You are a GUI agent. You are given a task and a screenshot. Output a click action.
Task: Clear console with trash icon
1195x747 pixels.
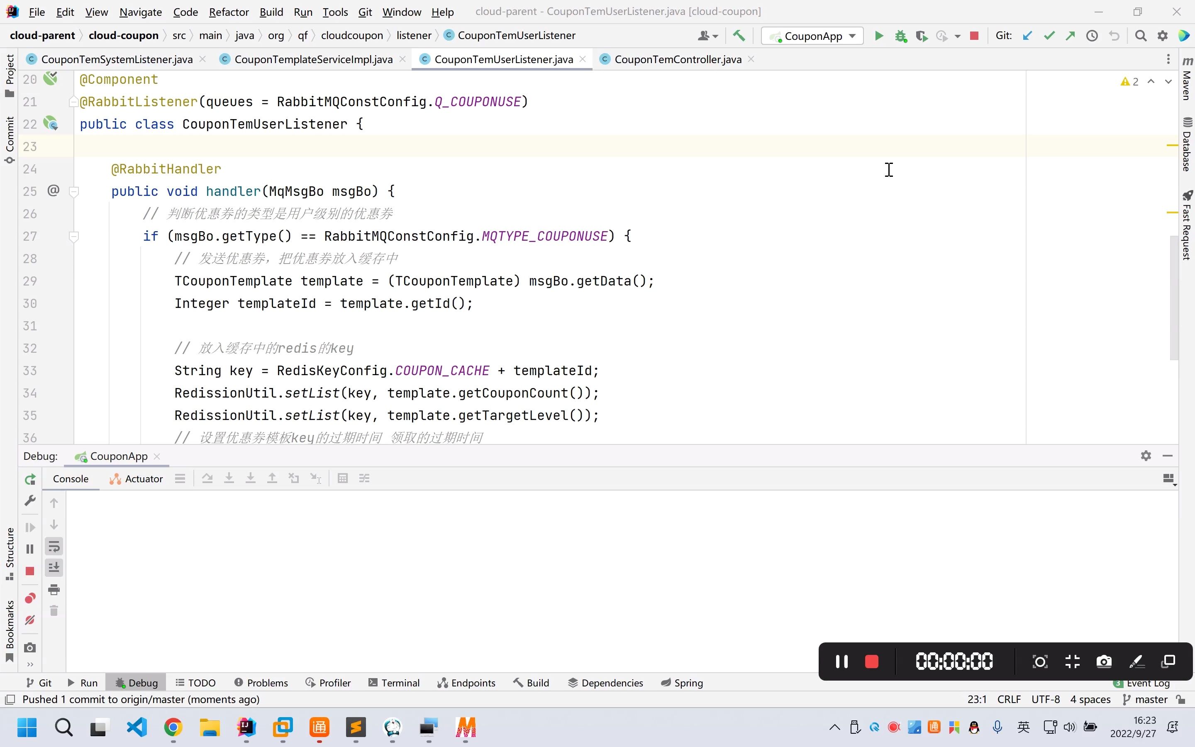pos(54,611)
